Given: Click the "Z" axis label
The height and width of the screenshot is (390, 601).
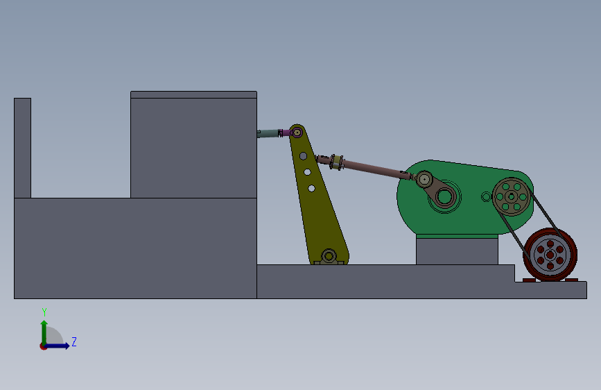Looking at the screenshot, I should coord(74,341).
